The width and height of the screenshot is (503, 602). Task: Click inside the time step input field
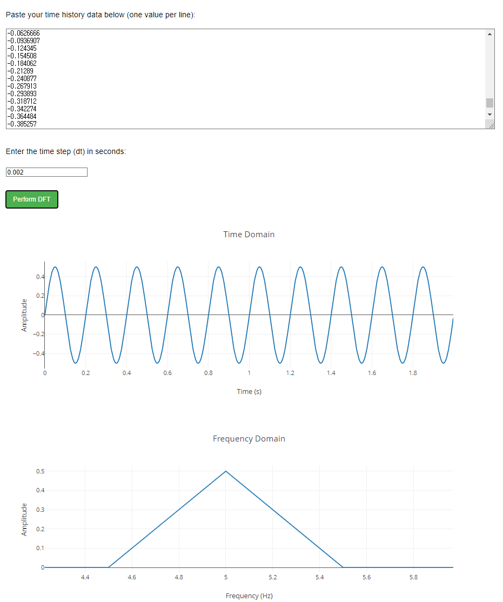click(x=46, y=172)
